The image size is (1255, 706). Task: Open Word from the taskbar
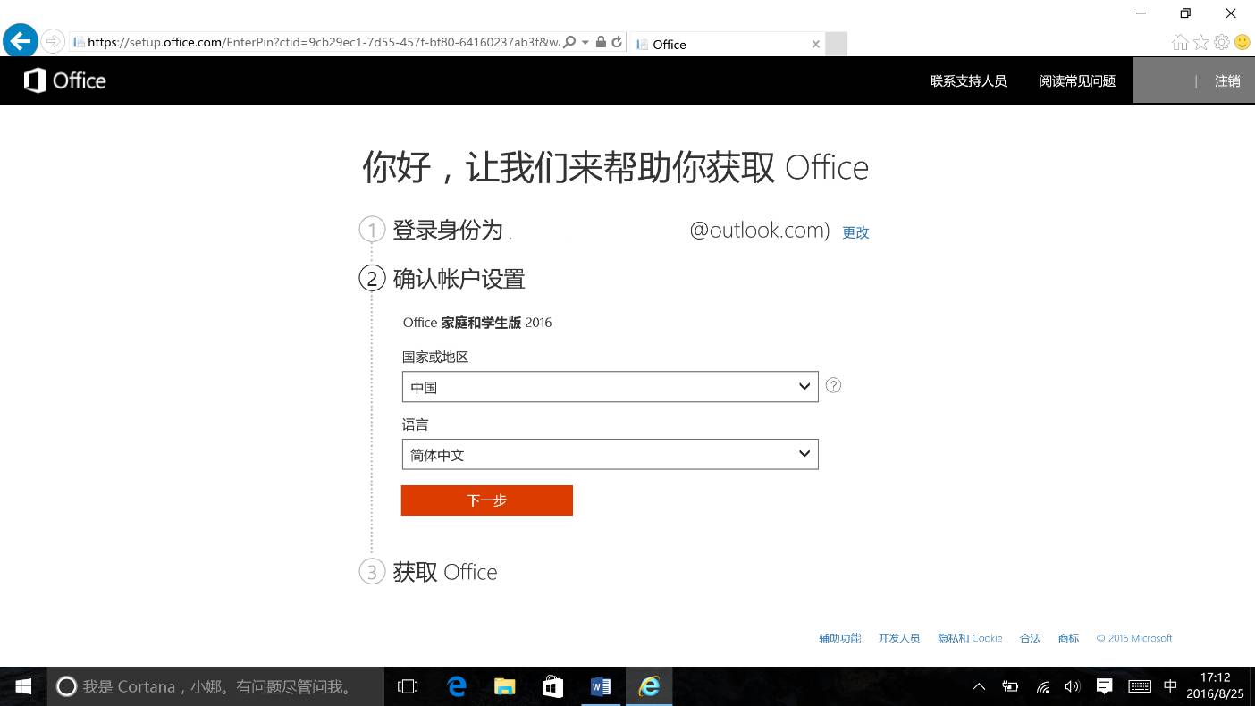point(601,686)
